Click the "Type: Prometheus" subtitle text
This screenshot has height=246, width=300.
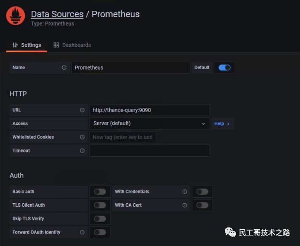(52, 24)
